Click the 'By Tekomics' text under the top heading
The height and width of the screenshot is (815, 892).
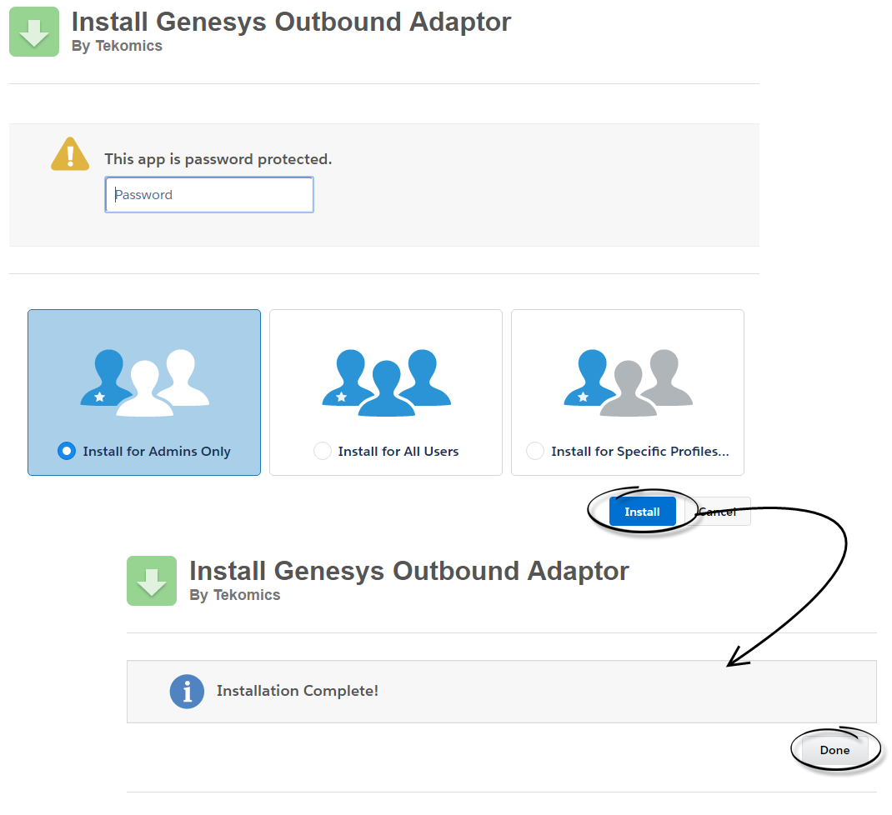tap(118, 46)
